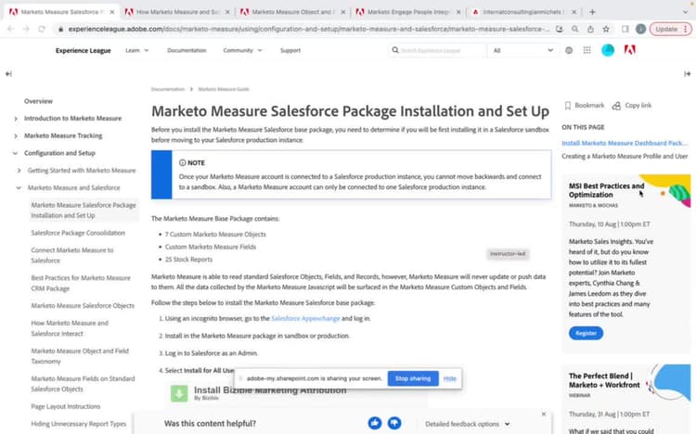The height and width of the screenshot is (434, 696).
Task: Click the browser forward arrow
Action: 26,29
